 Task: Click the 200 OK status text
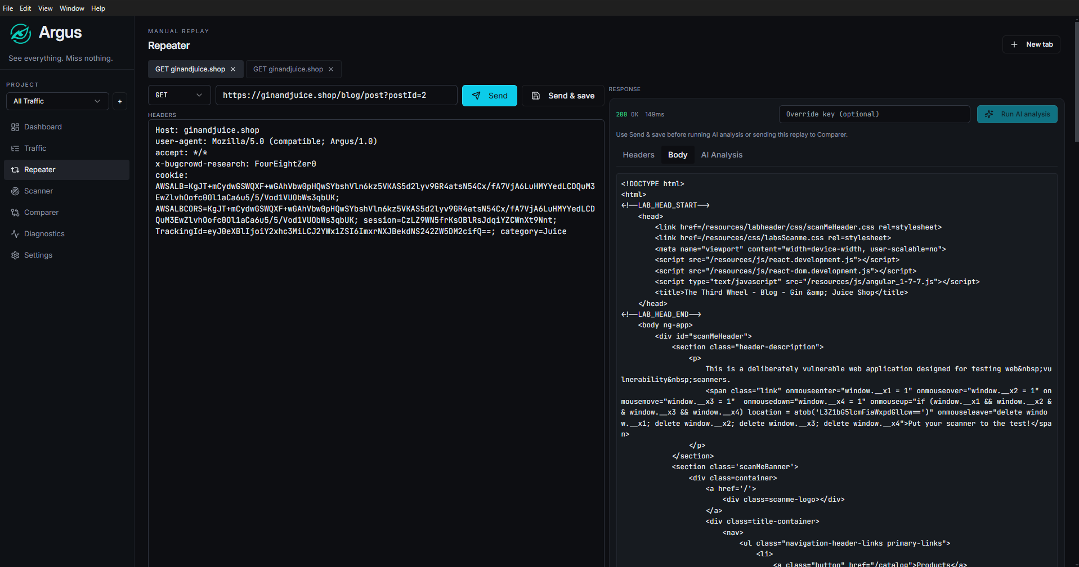(627, 114)
